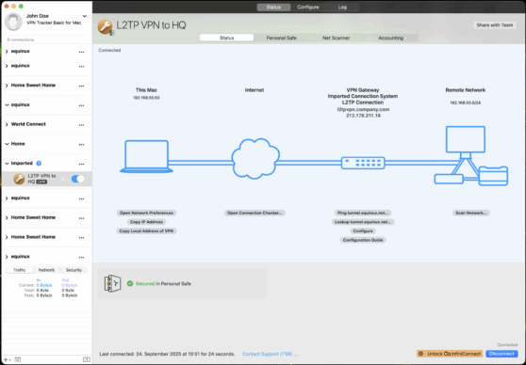Viewport: 526px width, 365px height.
Task: Select the Imported group label
Action: 22,164
